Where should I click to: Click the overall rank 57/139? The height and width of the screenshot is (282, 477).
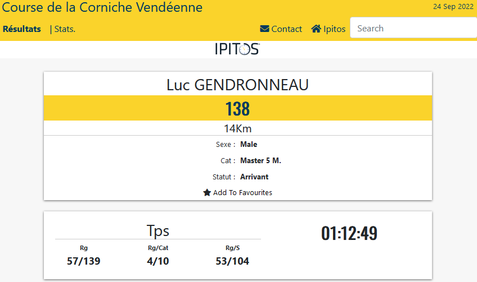pos(84,261)
